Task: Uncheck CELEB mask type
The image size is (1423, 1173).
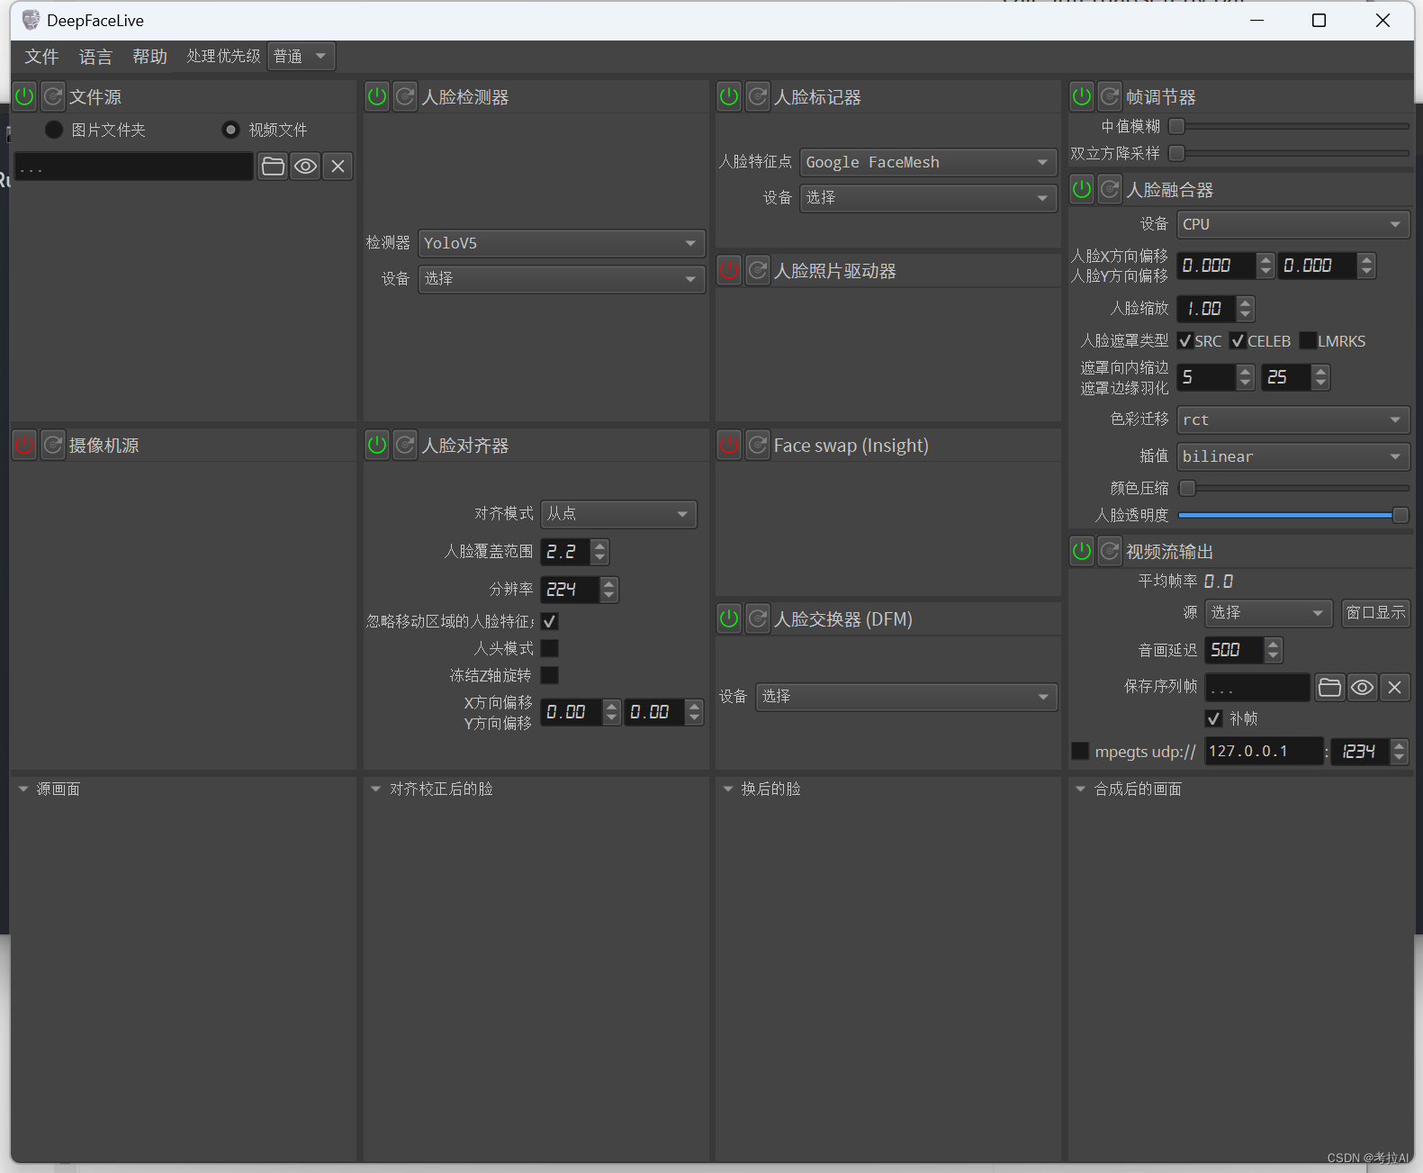Action: coord(1238,340)
